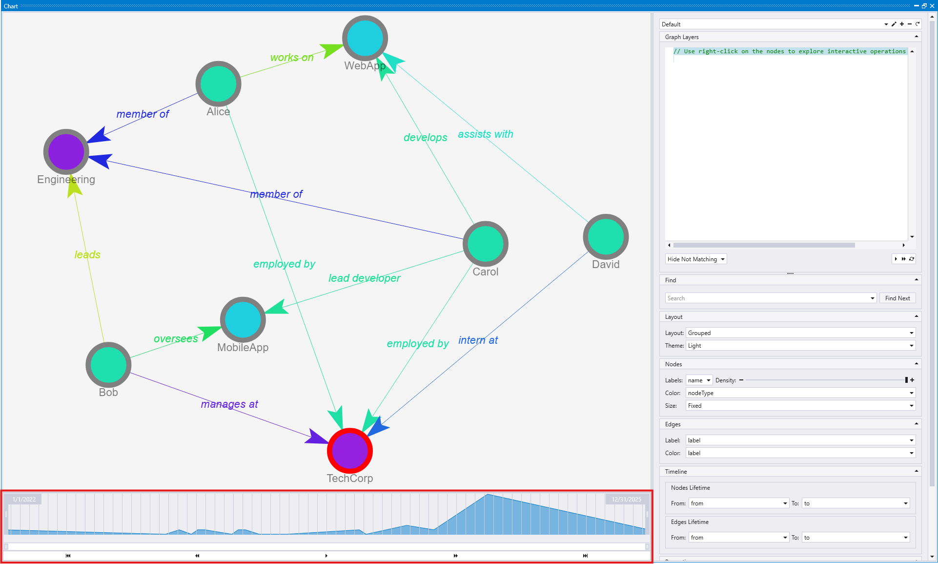The height and width of the screenshot is (564, 938).
Task: Click the reload icon next to Default
Action: [x=918, y=24]
